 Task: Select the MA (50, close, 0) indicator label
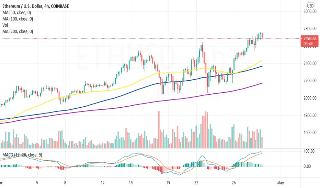pos(17,13)
